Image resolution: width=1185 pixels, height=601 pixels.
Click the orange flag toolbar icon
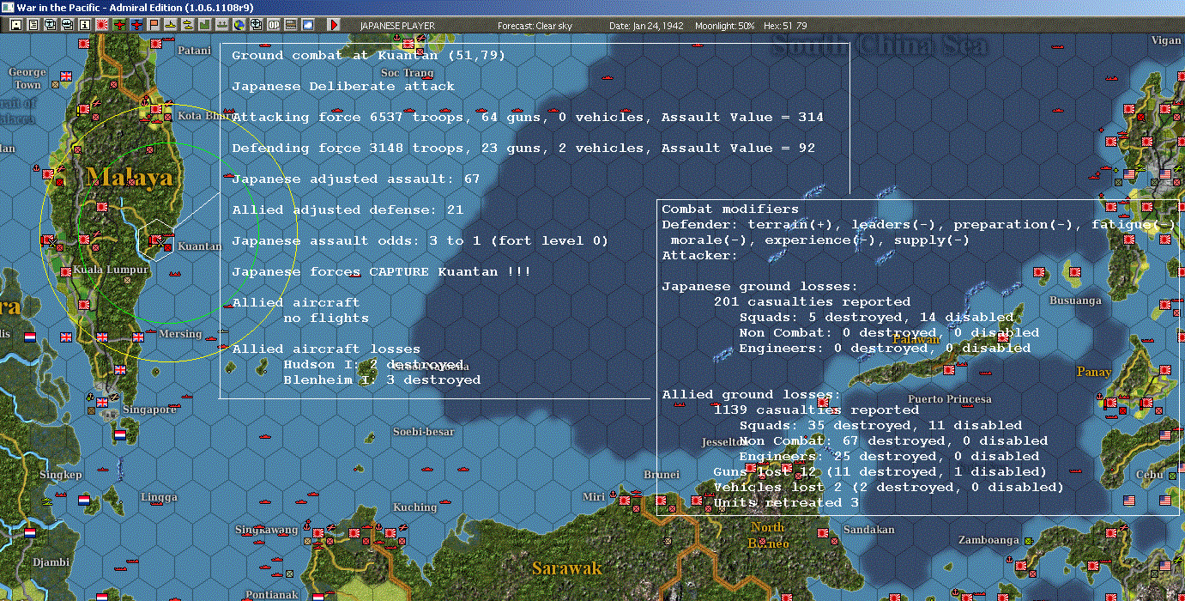153,26
